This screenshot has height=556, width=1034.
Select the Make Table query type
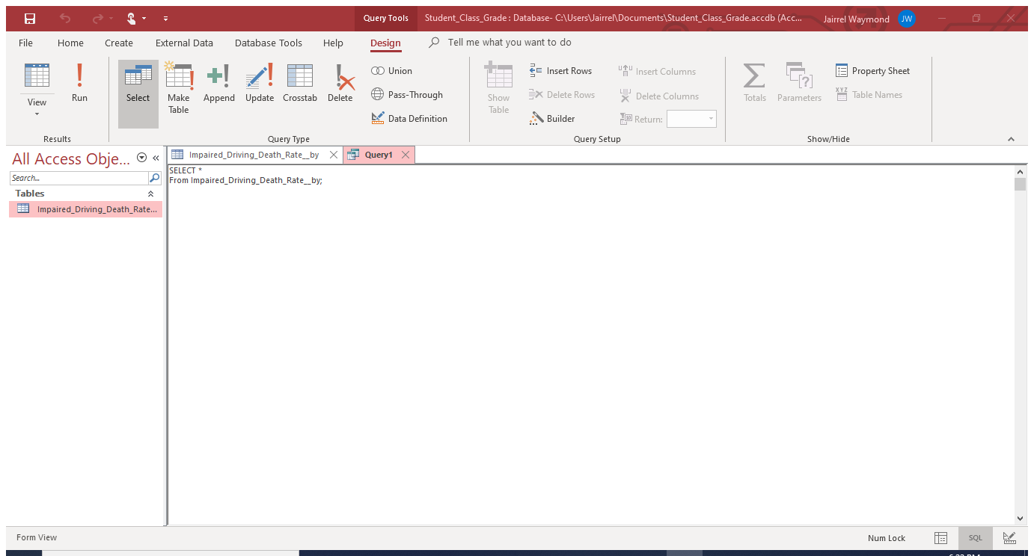point(179,88)
